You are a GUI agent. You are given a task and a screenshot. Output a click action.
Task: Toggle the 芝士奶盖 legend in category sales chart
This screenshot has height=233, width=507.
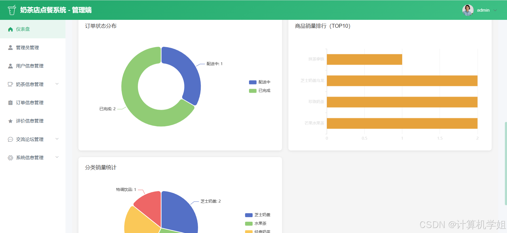(x=258, y=215)
